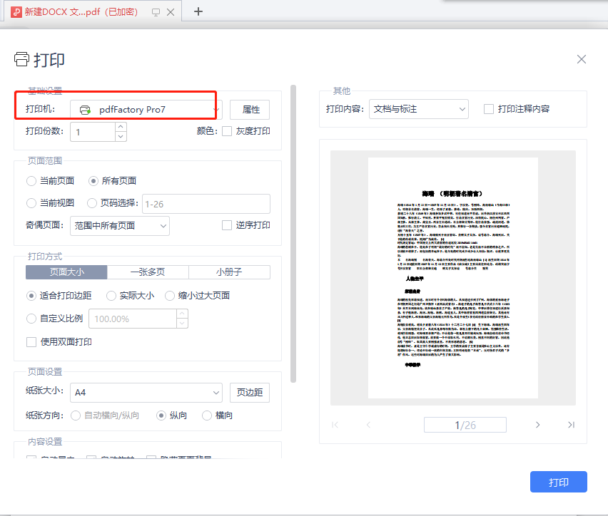Check 使用双面打印 for duplex printing
Screen dimensions: 608x516
[x=31, y=341]
